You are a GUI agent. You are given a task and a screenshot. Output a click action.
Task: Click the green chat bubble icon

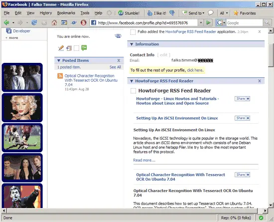tap(84, 47)
